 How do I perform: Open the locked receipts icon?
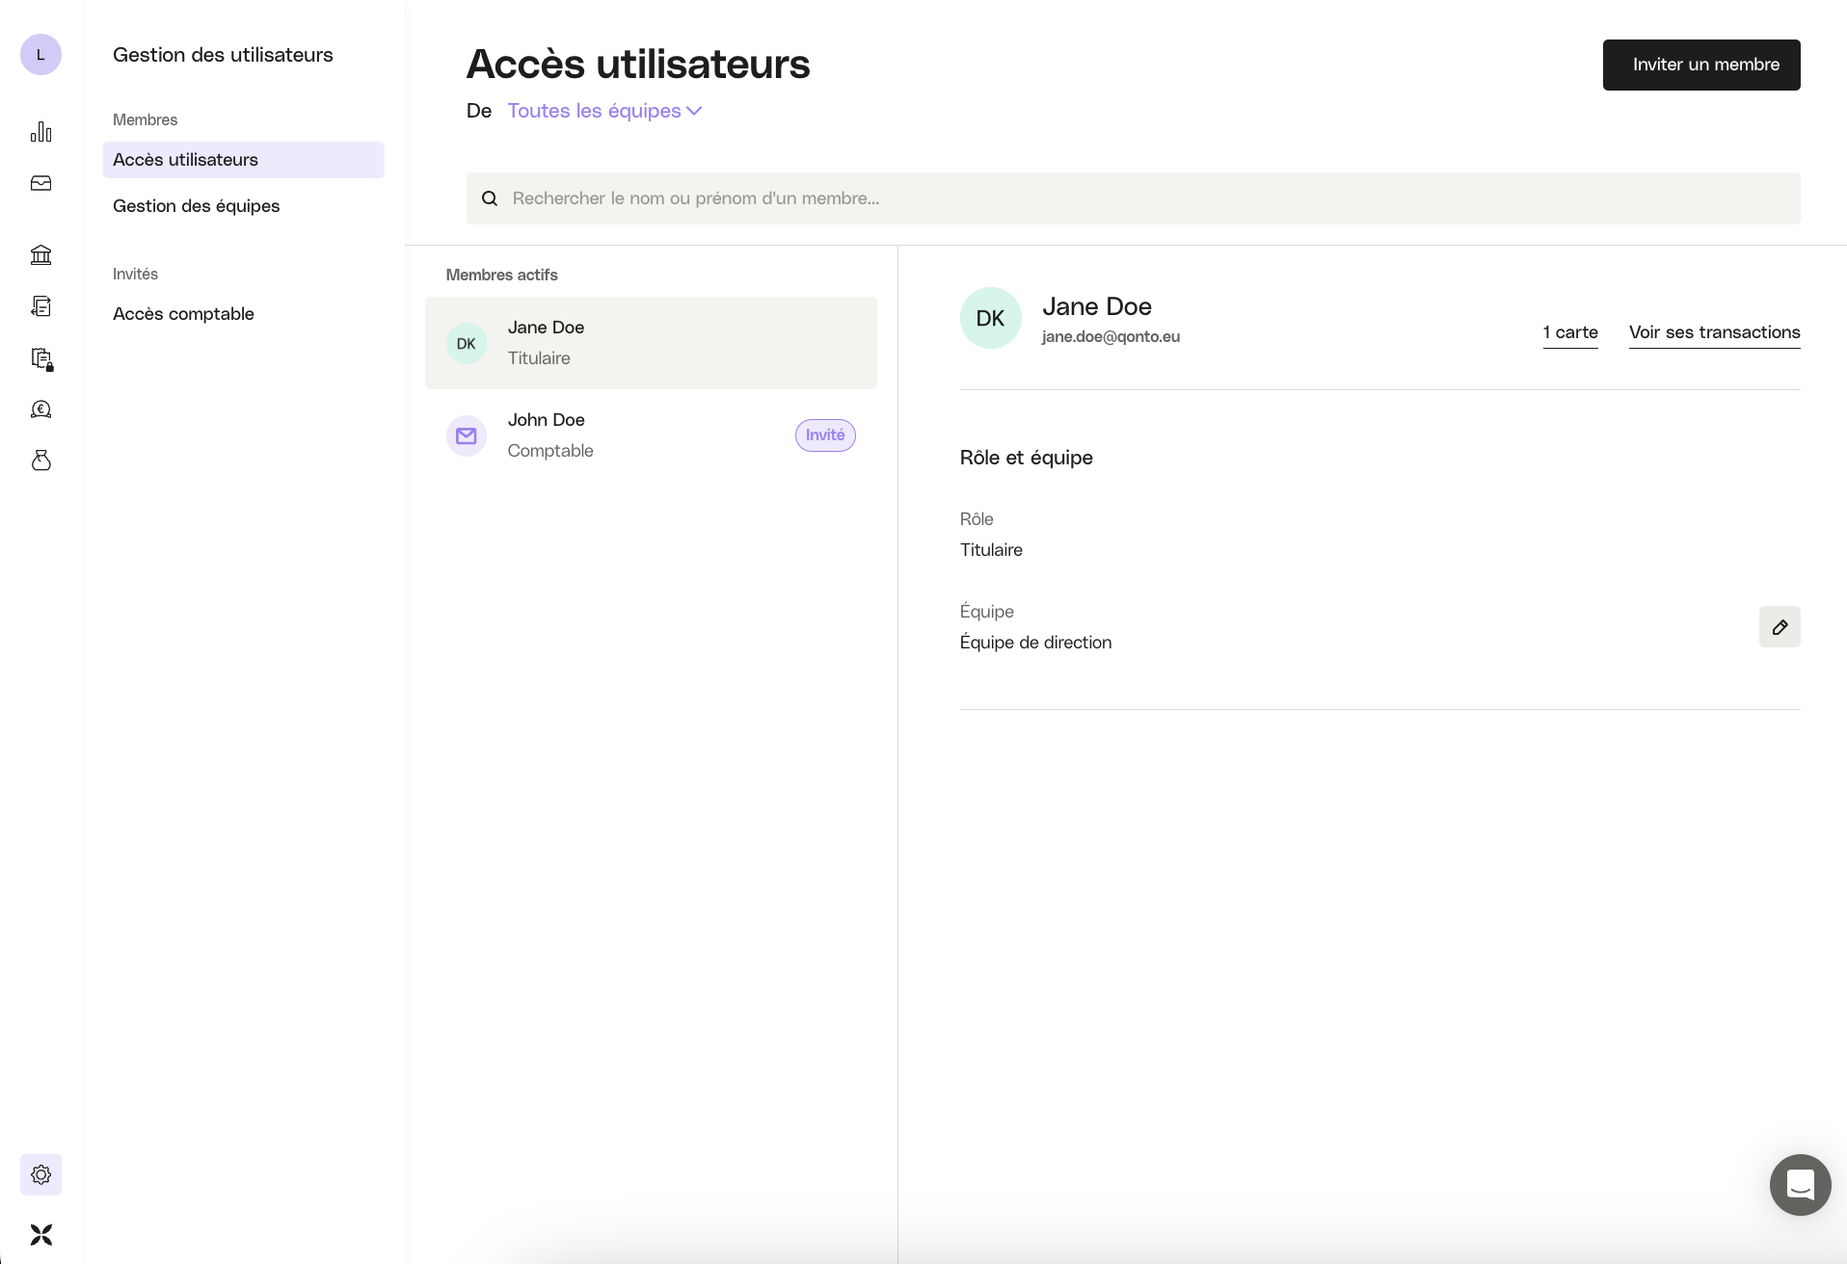click(40, 358)
